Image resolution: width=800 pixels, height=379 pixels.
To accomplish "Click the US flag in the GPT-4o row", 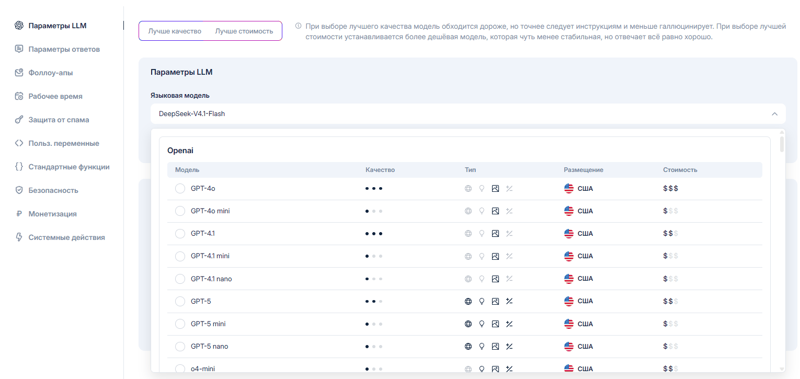I will [569, 189].
